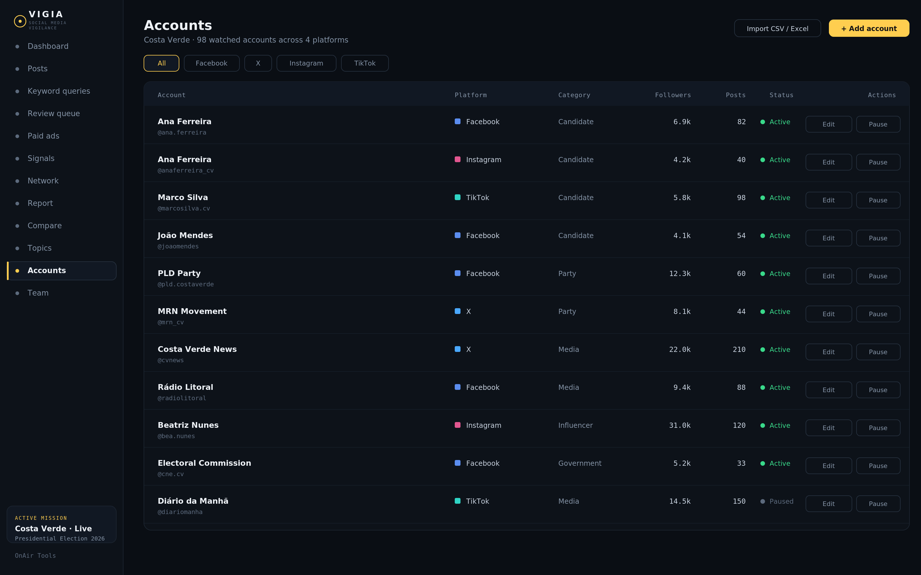Click the OnAir Tools footer text
The image size is (921, 575).
35,556
